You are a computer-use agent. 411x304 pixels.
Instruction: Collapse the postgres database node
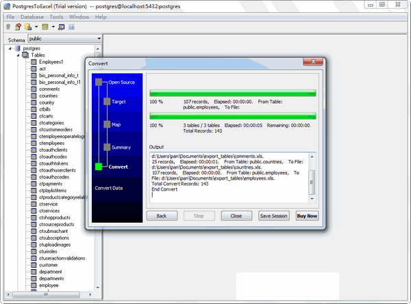tap(10, 49)
